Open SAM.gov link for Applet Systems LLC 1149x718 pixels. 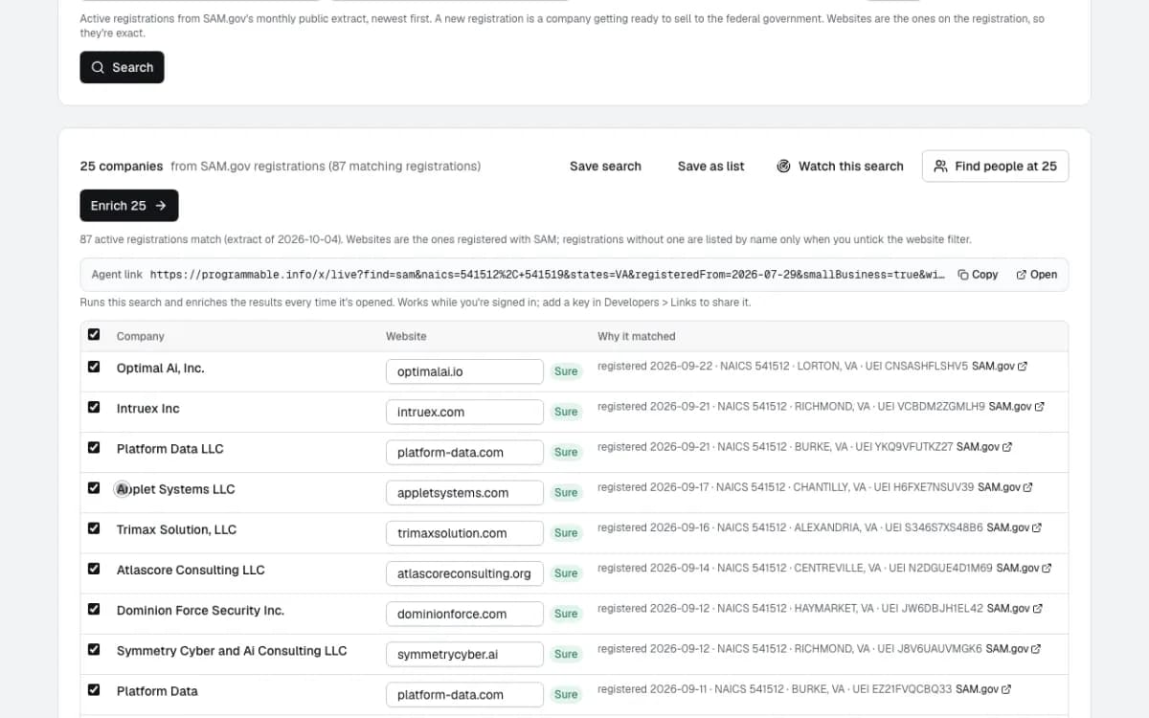pyautogui.click(x=1004, y=486)
